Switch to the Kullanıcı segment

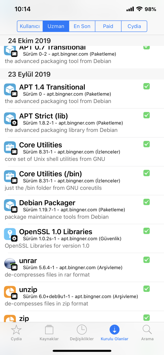[30, 27]
